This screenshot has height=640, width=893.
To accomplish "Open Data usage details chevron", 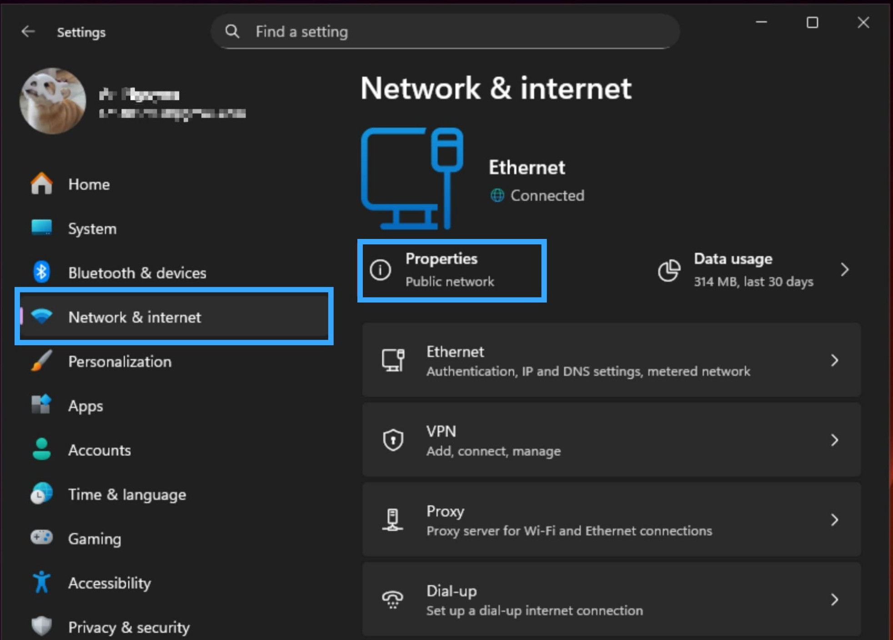I will click(845, 270).
